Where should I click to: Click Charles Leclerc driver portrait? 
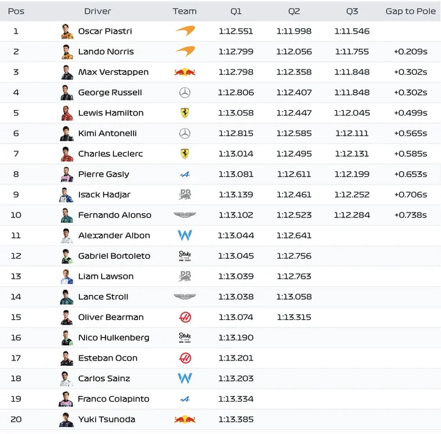tap(67, 154)
